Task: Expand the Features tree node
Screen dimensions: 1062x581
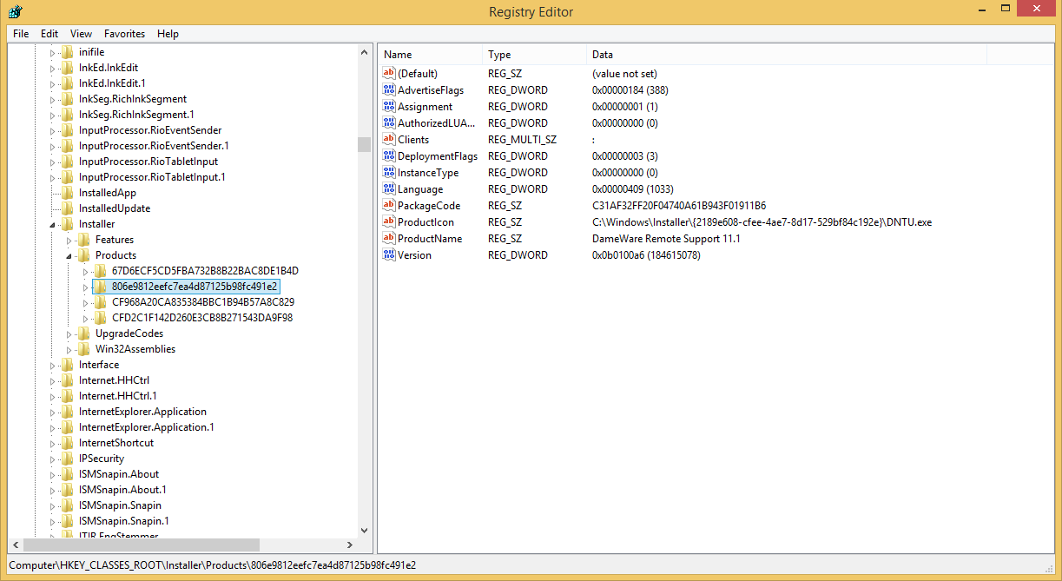Action: point(69,240)
